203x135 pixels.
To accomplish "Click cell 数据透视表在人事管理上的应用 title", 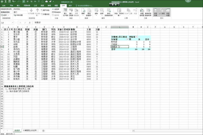I will point(19,86).
